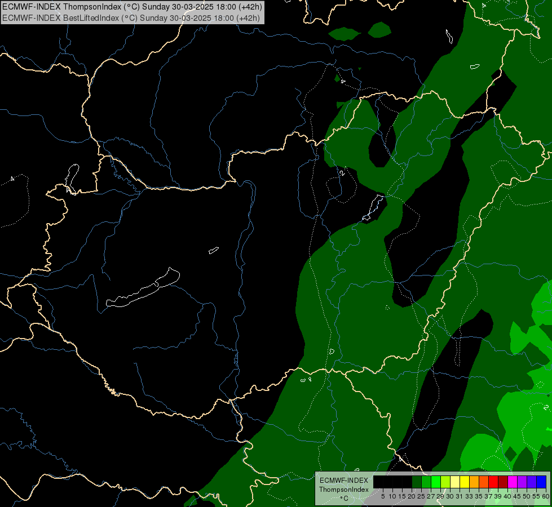This screenshot has height=507, width=552.
Task: Click legend tick value 33
Action: coord(469,496)
